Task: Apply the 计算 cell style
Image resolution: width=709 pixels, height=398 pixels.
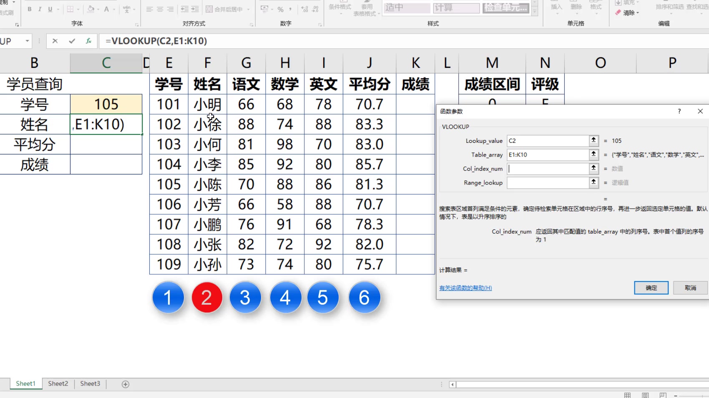Action: coord(456,7)
